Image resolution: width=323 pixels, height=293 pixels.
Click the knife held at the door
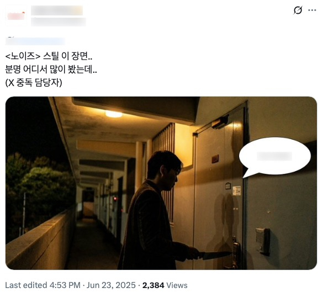[x=215, y=255]
